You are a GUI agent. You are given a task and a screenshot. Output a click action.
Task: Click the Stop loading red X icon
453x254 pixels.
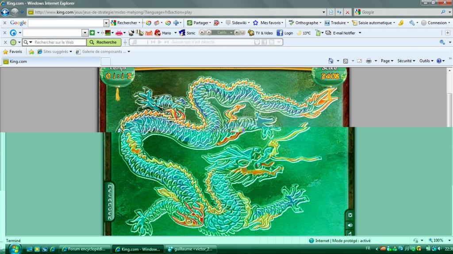pos(348,12)
